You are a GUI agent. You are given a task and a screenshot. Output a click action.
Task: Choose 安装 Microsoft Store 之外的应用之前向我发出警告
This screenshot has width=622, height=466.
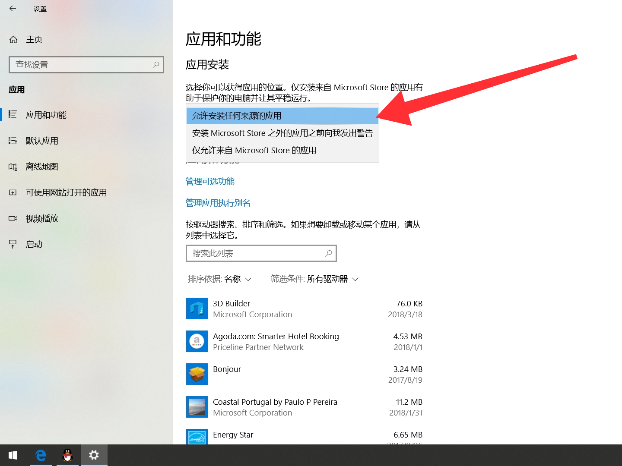point(282,133)
